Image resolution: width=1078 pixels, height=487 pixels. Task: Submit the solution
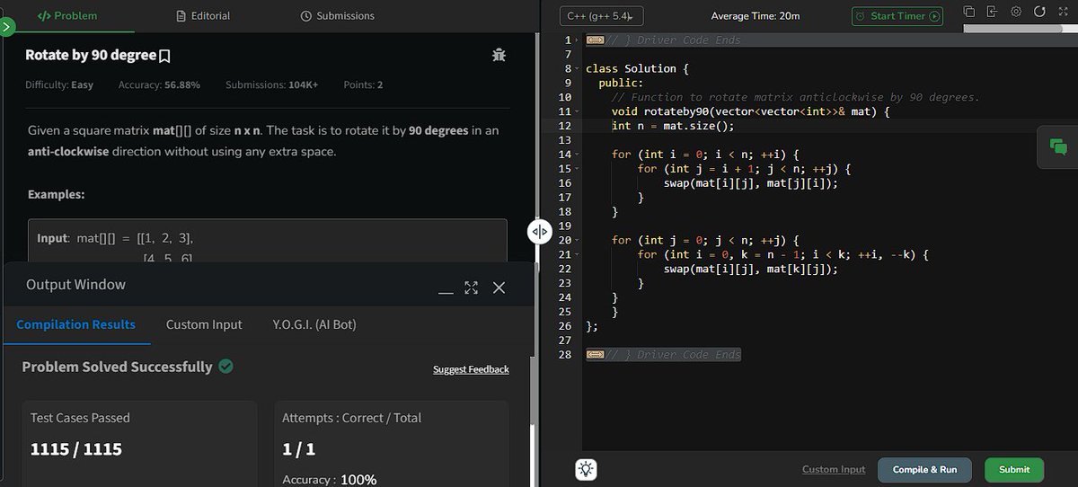1014,469
